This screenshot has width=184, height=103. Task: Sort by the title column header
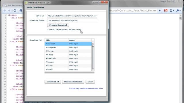point(56,40)
